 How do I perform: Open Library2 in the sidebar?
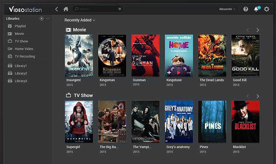21,73
